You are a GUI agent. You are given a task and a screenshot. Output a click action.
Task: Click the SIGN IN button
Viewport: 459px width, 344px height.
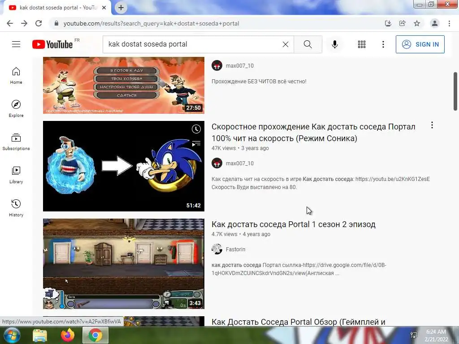pyautogui.click(x=420, y=44)
